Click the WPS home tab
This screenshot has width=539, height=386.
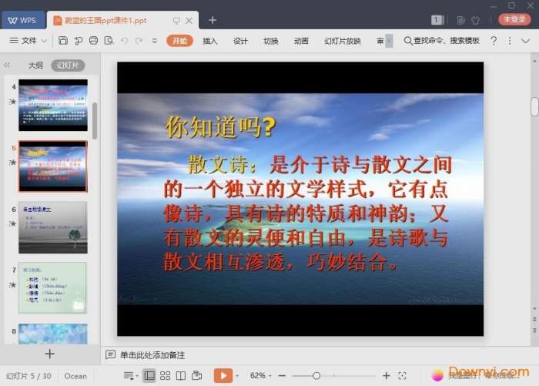(22, 20)
